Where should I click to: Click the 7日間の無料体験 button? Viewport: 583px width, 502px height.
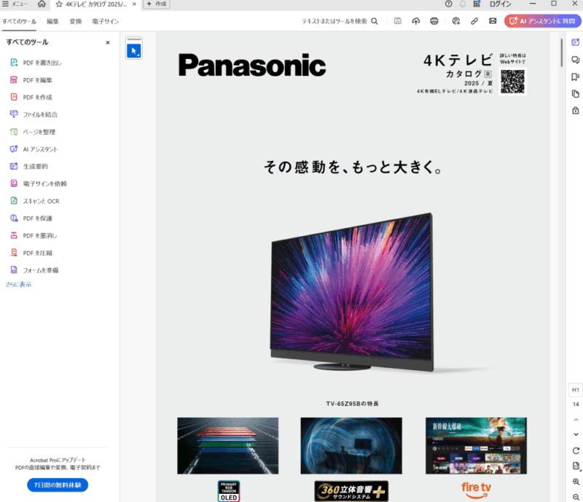(58, 485)
